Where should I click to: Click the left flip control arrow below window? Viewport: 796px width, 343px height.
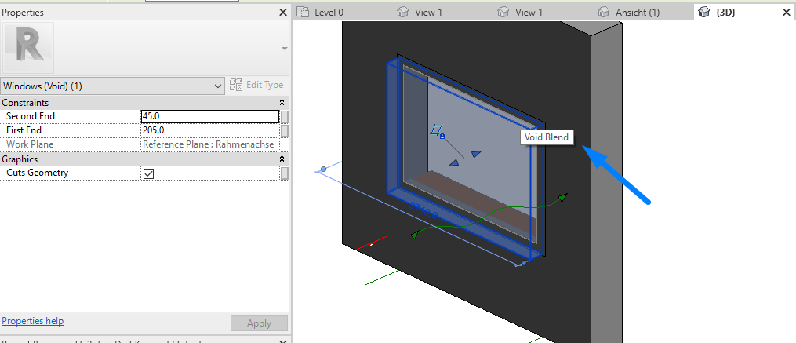[x=415, y=234]
